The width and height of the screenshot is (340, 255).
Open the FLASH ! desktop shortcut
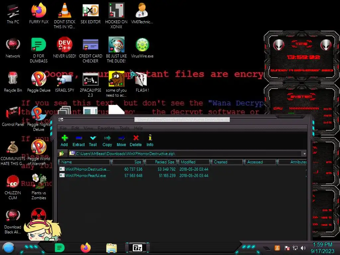[142, 82]
